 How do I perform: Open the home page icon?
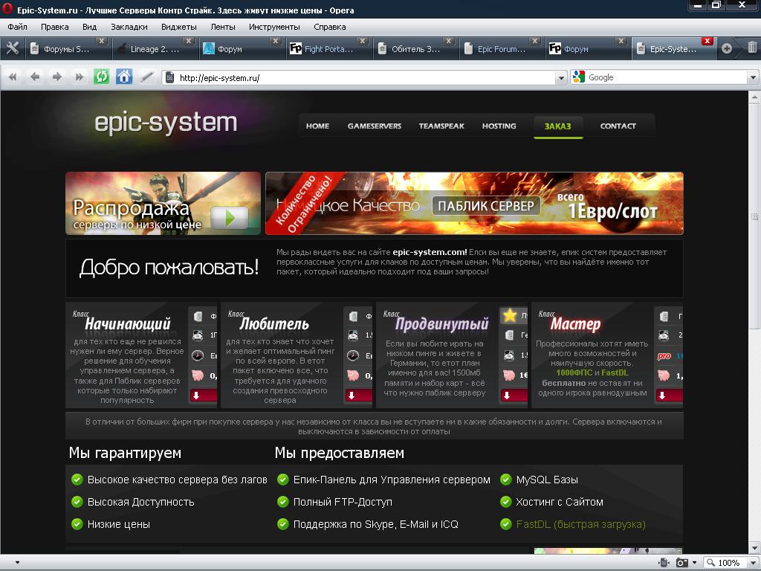(x=124, y=77)
